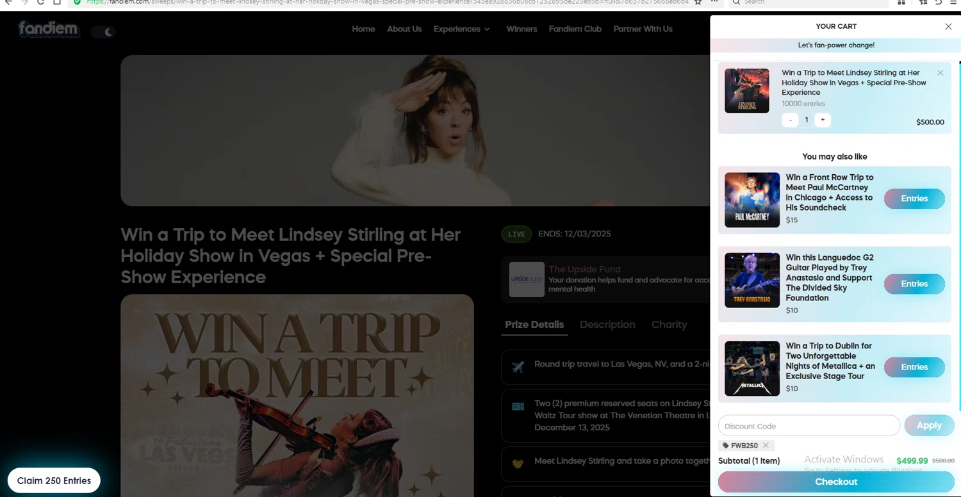Image resolution: width=961 pixels, height=497 pixels.
Task: Click Paul McCartney 'Win a Front Row Trip' title
Action: pyautogui.click(x=830, y=192)
